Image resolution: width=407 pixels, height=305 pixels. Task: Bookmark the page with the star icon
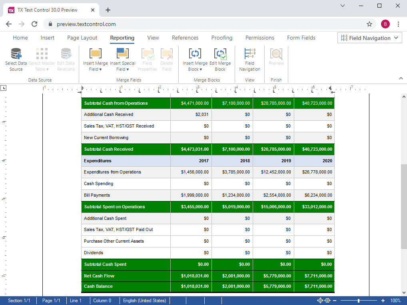(369, 24)
